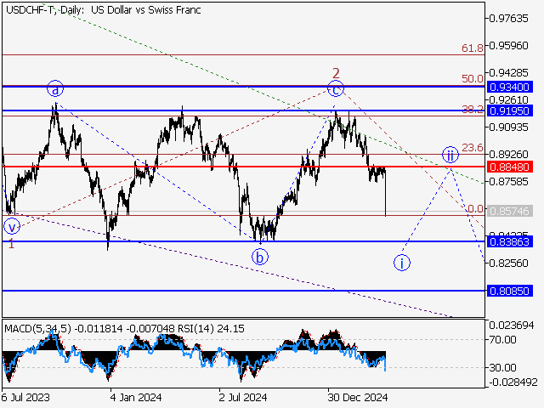The width and height of the screenshot is (544, 408).
Task: Select the red 0.88480 price tag
Action: tap(510, 167)
